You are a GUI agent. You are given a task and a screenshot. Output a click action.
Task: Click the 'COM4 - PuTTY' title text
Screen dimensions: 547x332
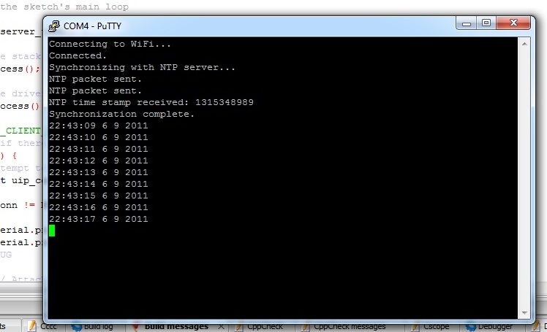pyautogui.click(x=92, y=26)
